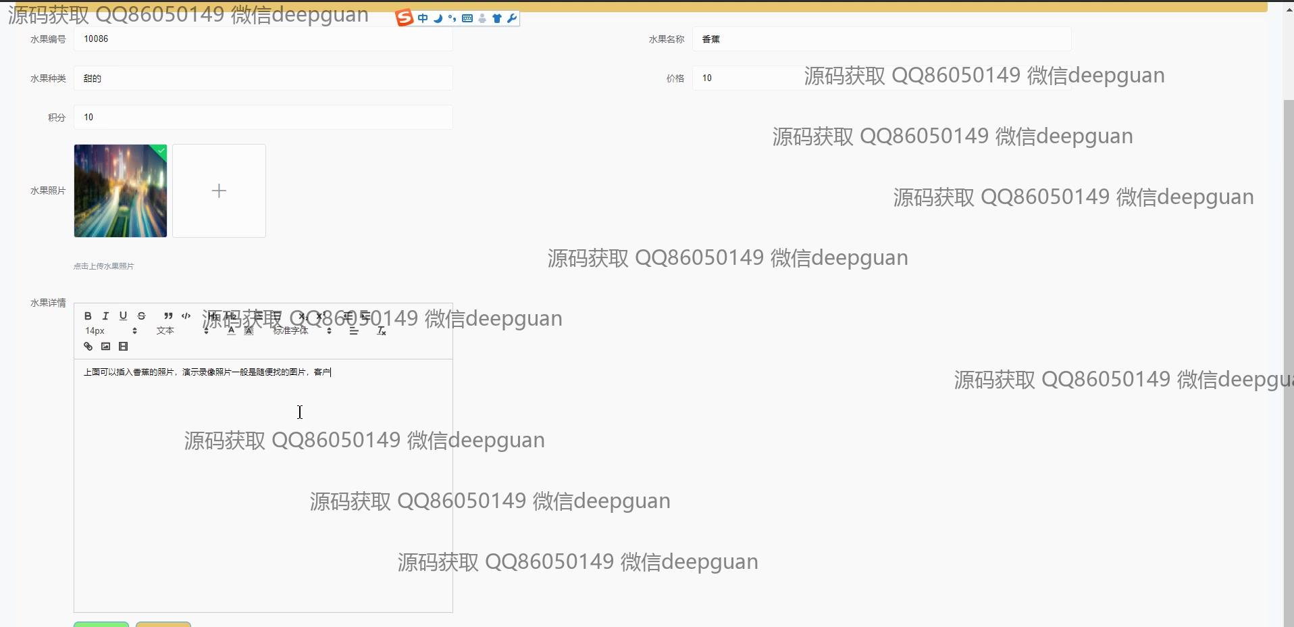1294x627 pixels.
Task: Toggle Sogou Chinese punctuation mode
Action: 452,18
